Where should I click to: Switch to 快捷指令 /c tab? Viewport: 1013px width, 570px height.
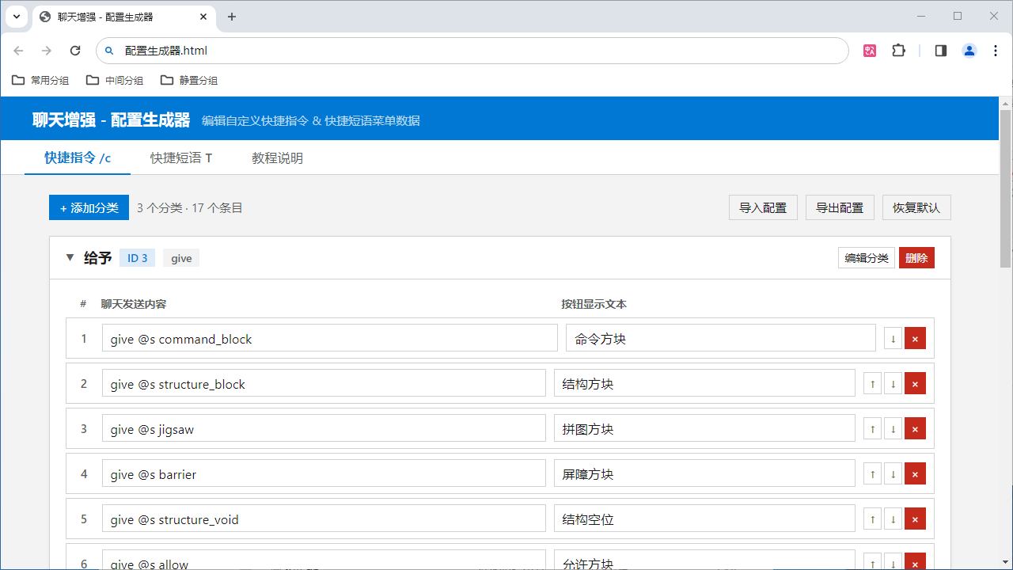pyautogui.click(x=77, y=158)
